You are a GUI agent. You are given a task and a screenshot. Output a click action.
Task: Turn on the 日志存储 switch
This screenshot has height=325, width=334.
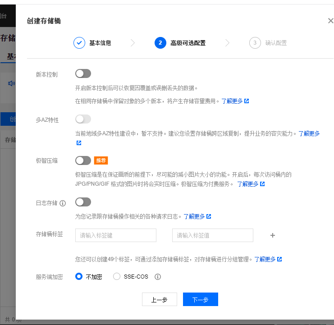pyautogui.click(x=83, y=202)
